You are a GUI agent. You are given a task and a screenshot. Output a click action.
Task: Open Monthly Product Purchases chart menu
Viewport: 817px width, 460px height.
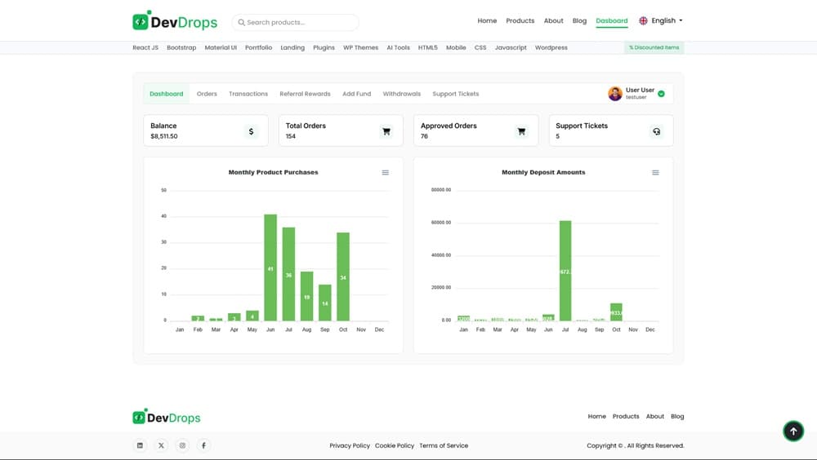386,173
